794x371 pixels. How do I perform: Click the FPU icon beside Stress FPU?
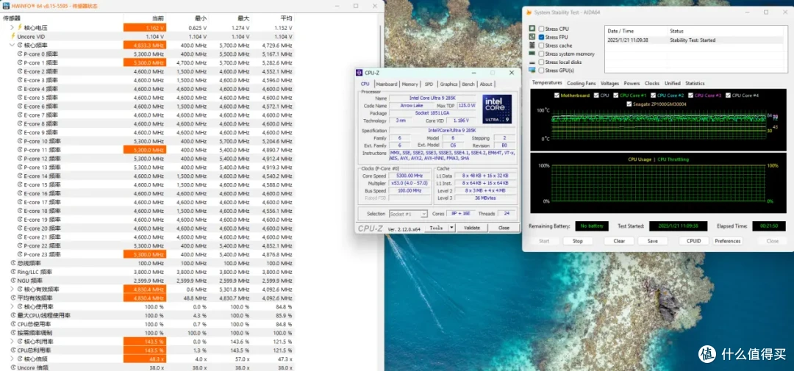tap(532, 37)
